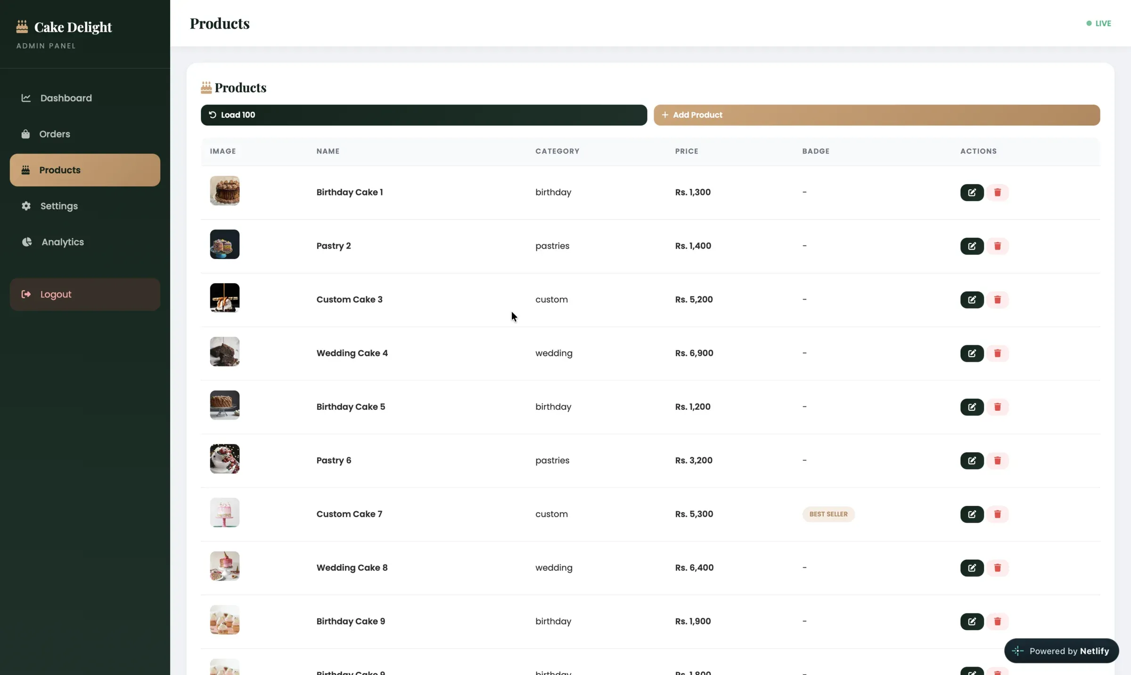
Task: Click Add Product button
Action: coord(877,115)
